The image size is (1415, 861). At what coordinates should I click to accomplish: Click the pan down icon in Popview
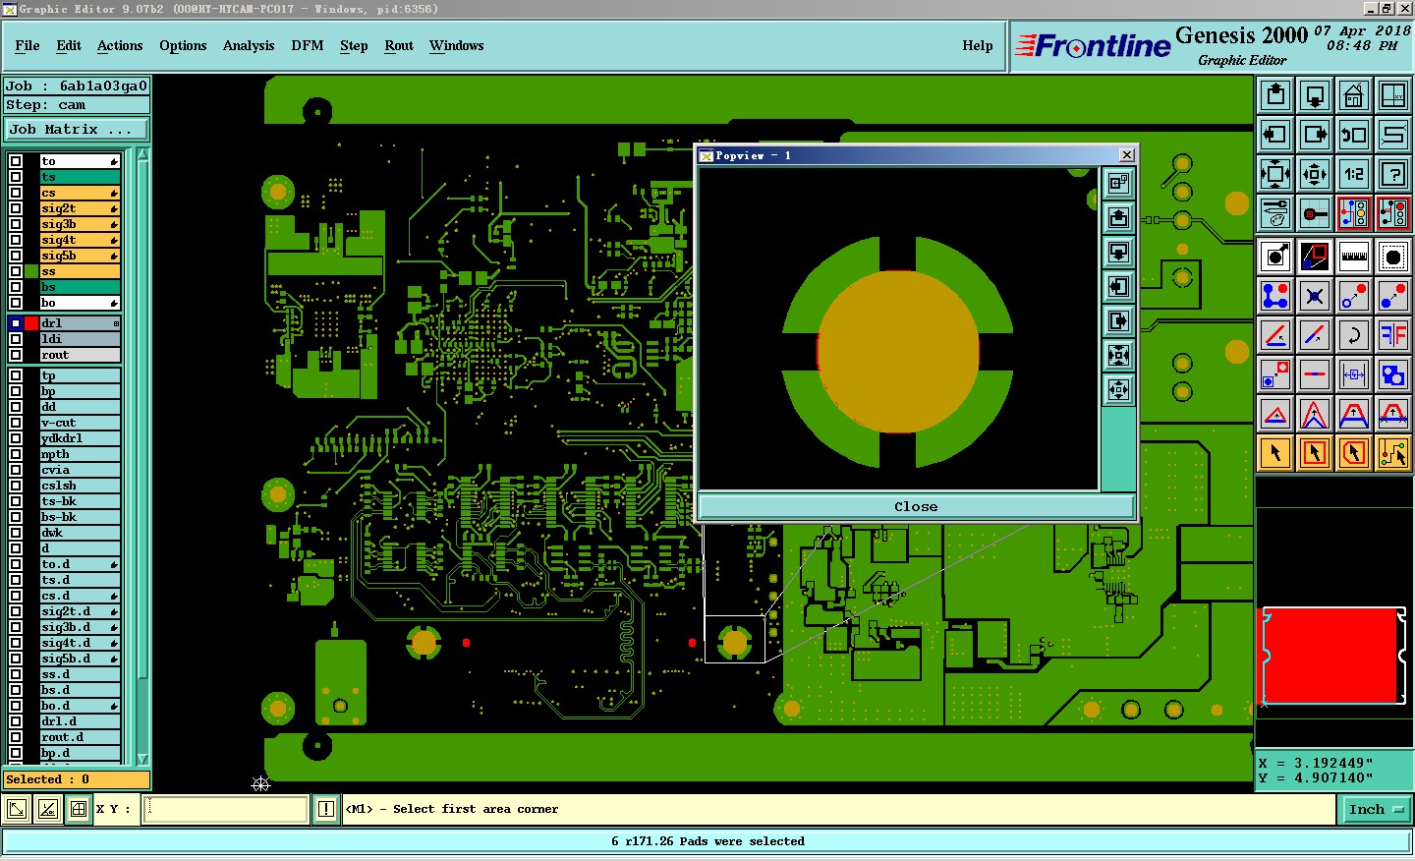[1118, 252]
